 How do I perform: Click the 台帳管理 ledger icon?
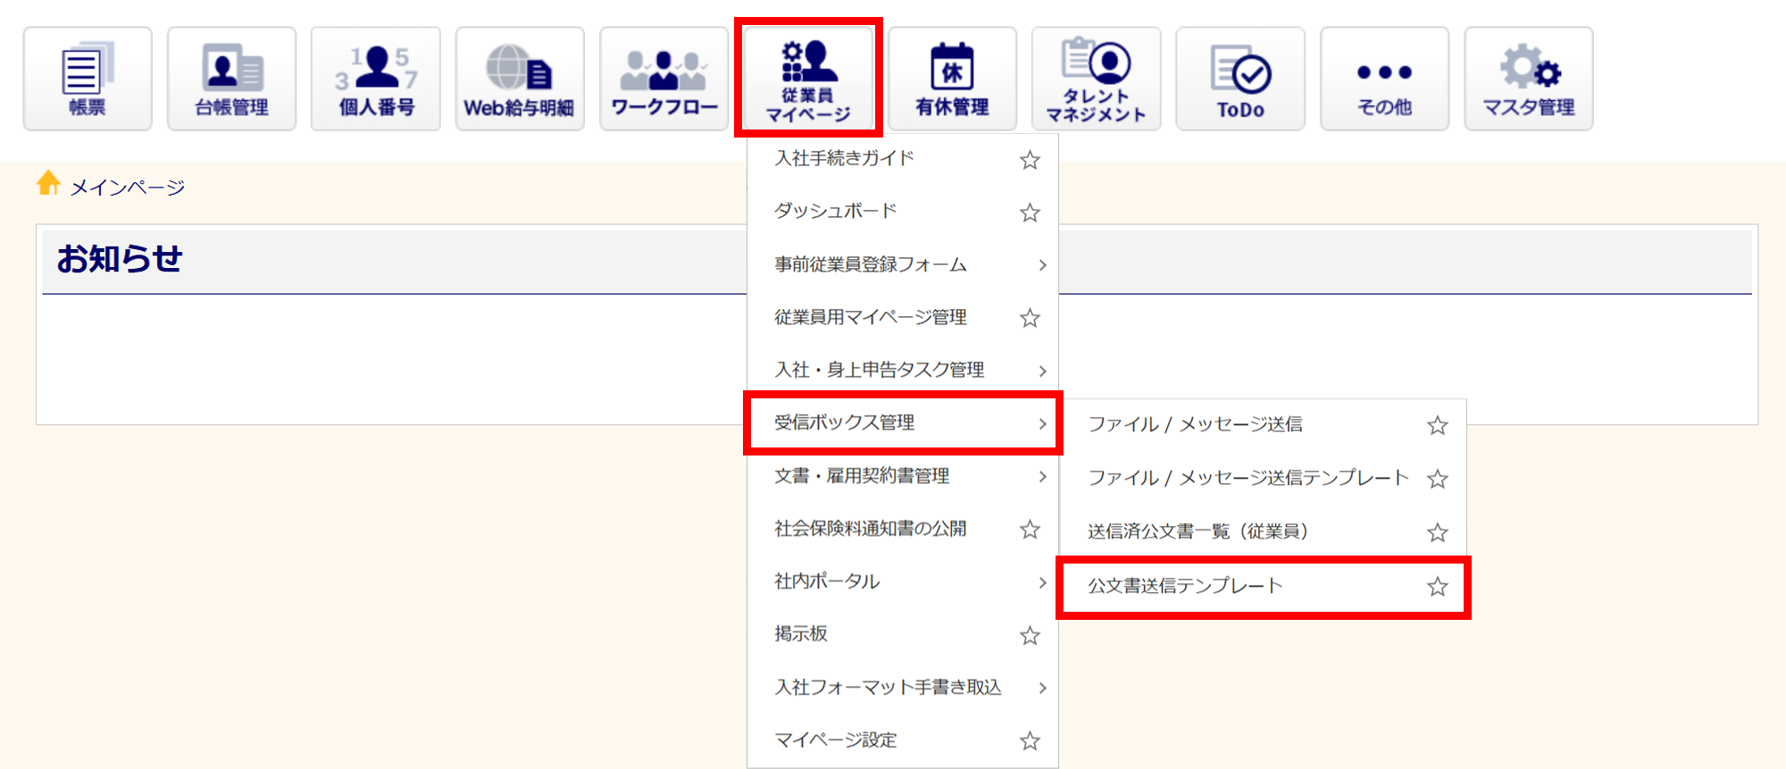click(x=231, y=79)
